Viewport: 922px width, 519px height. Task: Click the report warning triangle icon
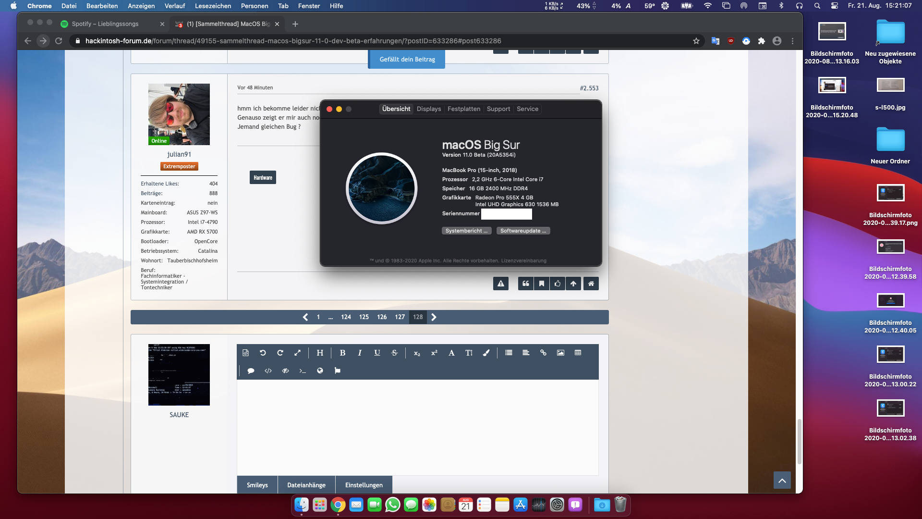pyautogui.click(x=501, y=284)
